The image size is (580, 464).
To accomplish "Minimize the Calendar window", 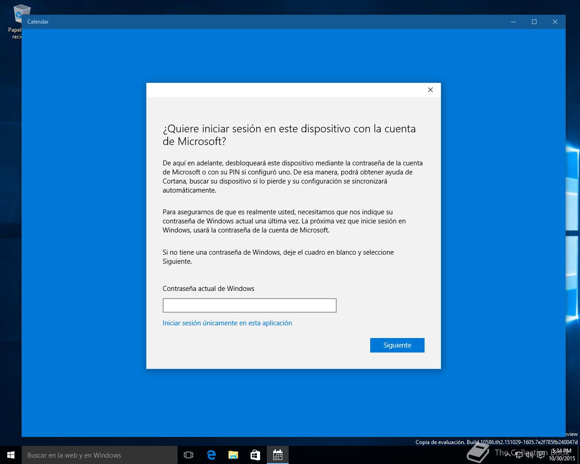I will click(513, 22).
